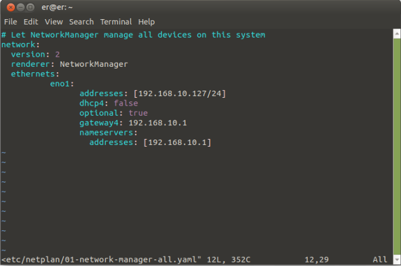401x266 pixels.
Task: Open the Terminal menu
Action: point(116,21)
